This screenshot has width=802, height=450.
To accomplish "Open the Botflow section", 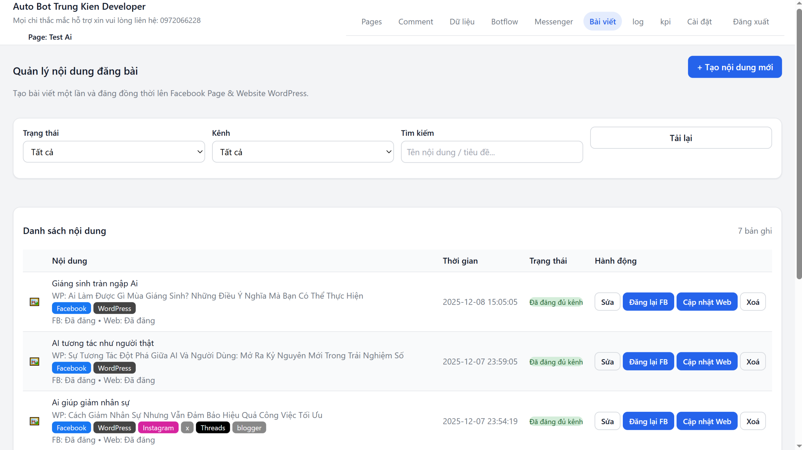I will tap(504, 21).
